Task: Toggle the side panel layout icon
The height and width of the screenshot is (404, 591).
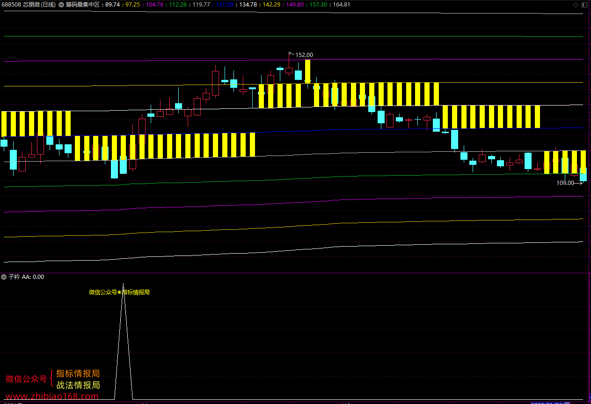Action: [584, 5]
